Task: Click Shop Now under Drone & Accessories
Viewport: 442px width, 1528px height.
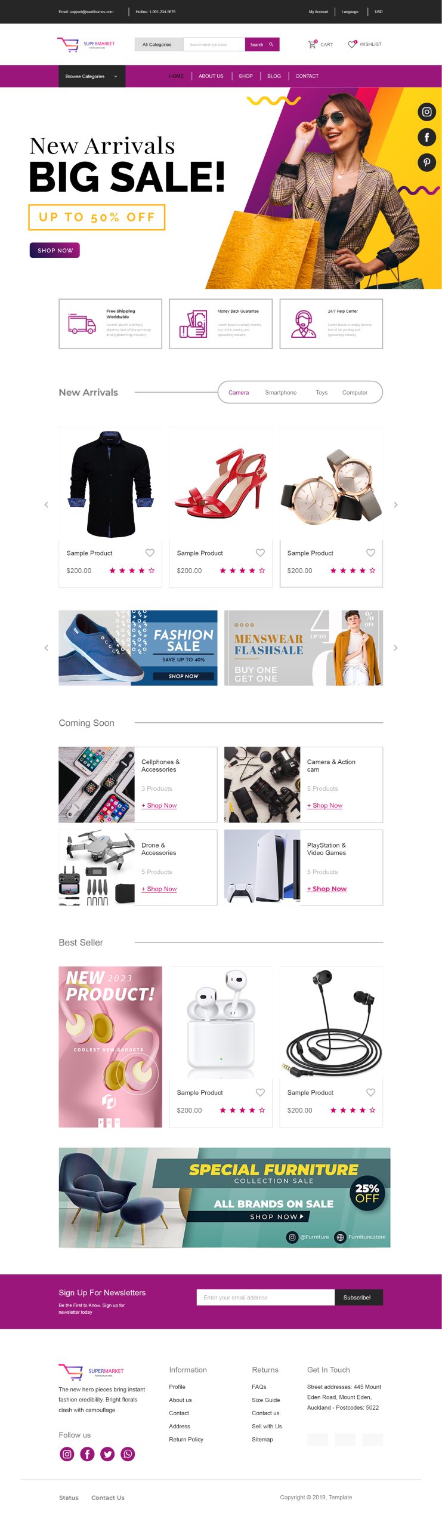Action: (x=159, y=889)
